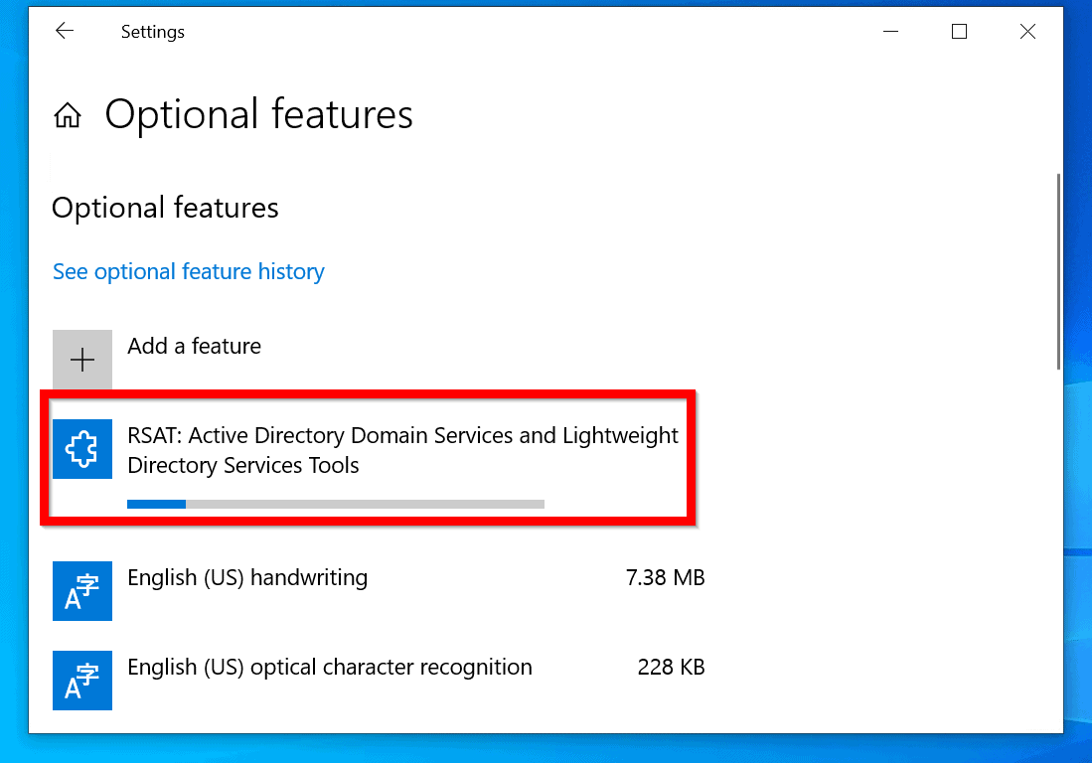Click the maximize icon on the window
The width and height of the screenshot is (1092, 763).
[x=959, y=31]
